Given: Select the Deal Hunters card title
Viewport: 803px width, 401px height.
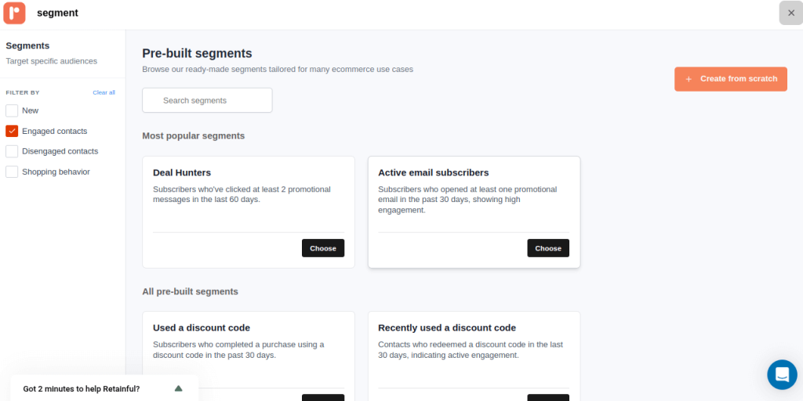Looking at the screenshot, I should pyautogui.click(x=182, y=172).
